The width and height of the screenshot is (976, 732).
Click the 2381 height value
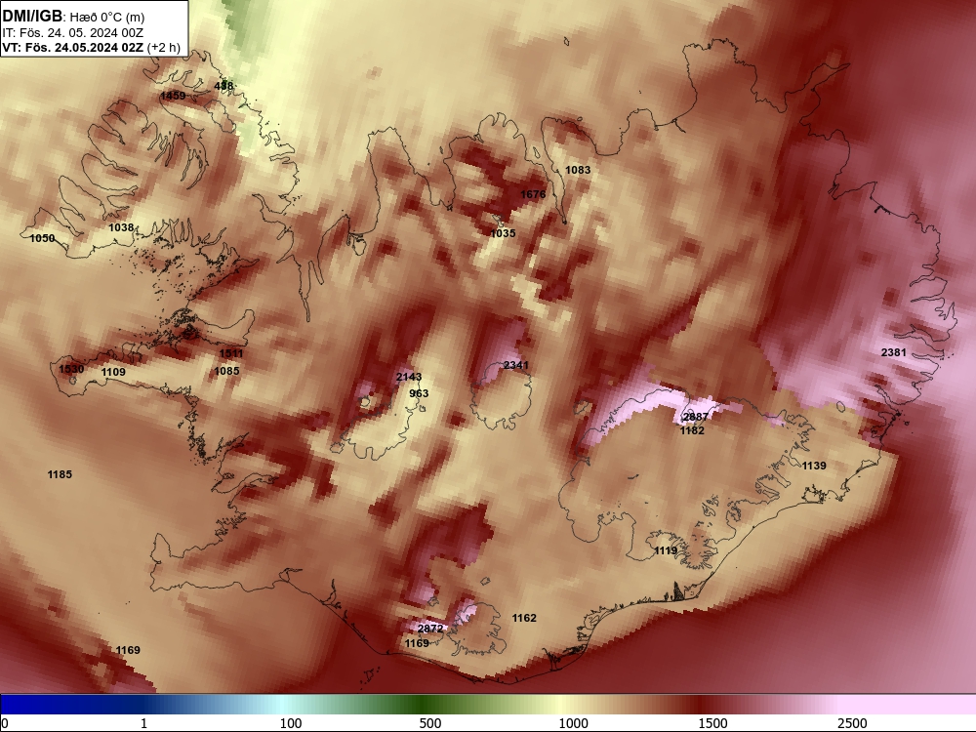pyautogui.click(x=894, y=352)
